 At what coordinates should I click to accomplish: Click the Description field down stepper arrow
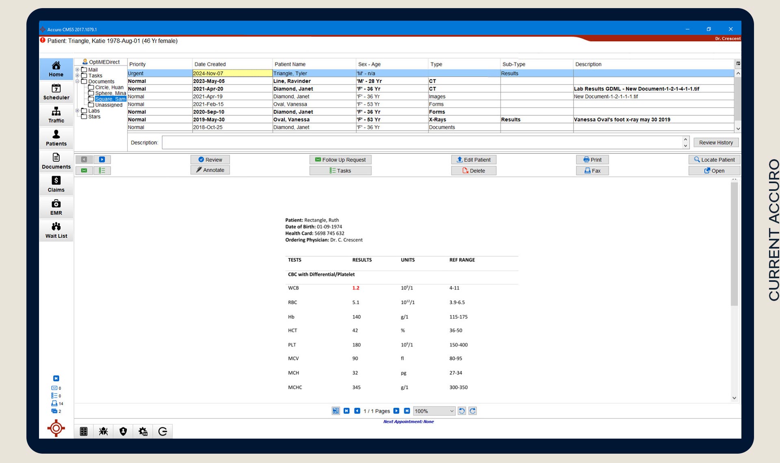[686, 146]
